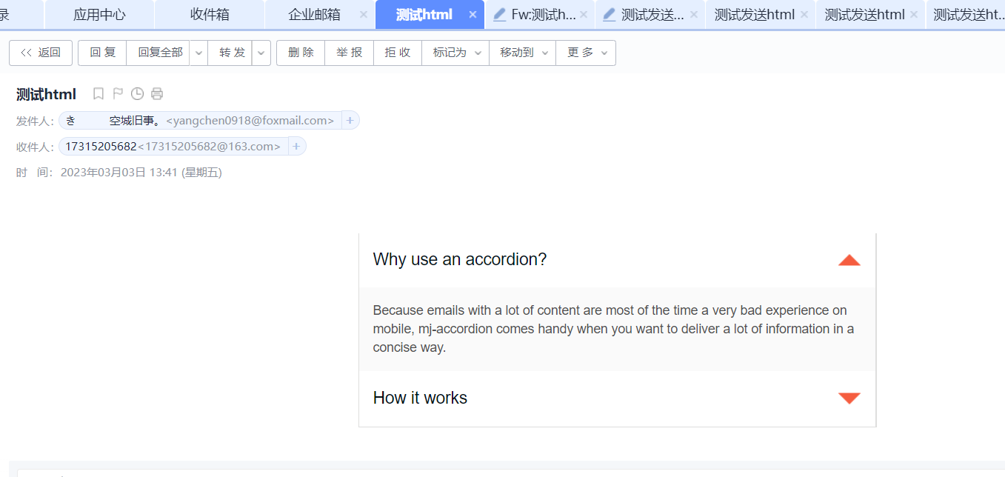Viewport: 1005px width, 477px height.
Task: Collapse the Why use an accordion section
Action: [849, 260]
